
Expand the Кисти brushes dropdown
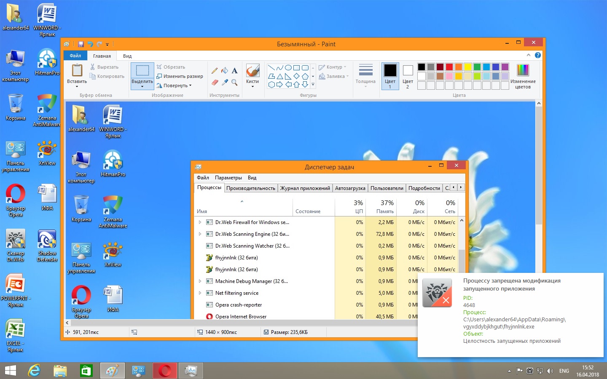(x=252, y=86)
